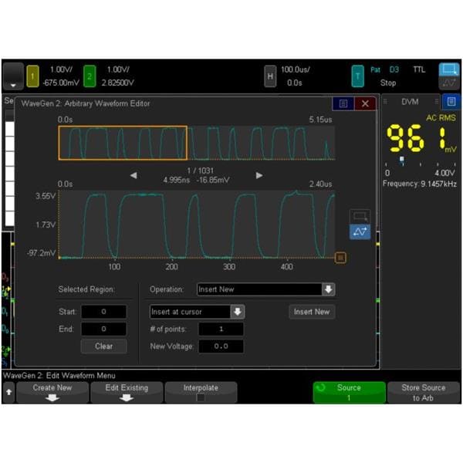Toggle the Interpolate checkbox softkey
Viewport: 463px width, 463px height.
[201, 393]
